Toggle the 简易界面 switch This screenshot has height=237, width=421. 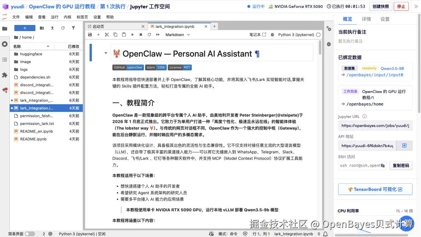tap(30, 234)
